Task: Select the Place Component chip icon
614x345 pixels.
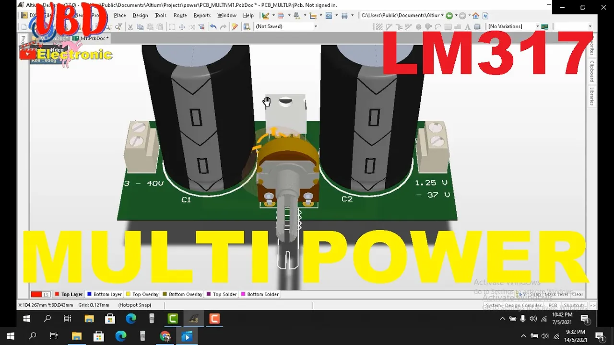Action: [x=477, y=27]
